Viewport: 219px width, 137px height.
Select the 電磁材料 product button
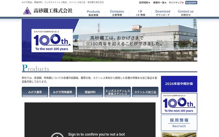pos(90,92)
